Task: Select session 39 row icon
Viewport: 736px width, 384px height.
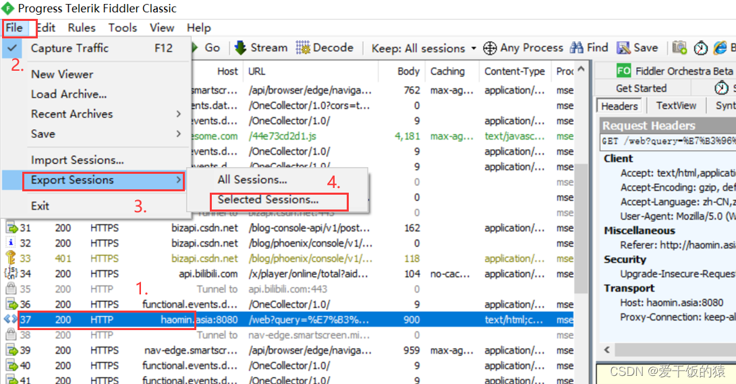Action: [x=11, y=351]
